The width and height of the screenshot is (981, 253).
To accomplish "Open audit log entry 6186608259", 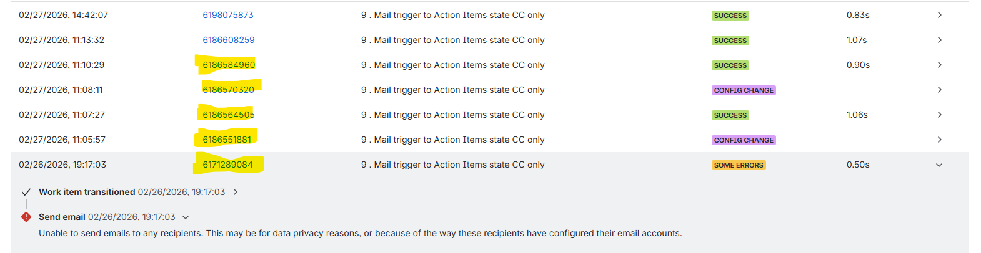I will pos(229,40).
